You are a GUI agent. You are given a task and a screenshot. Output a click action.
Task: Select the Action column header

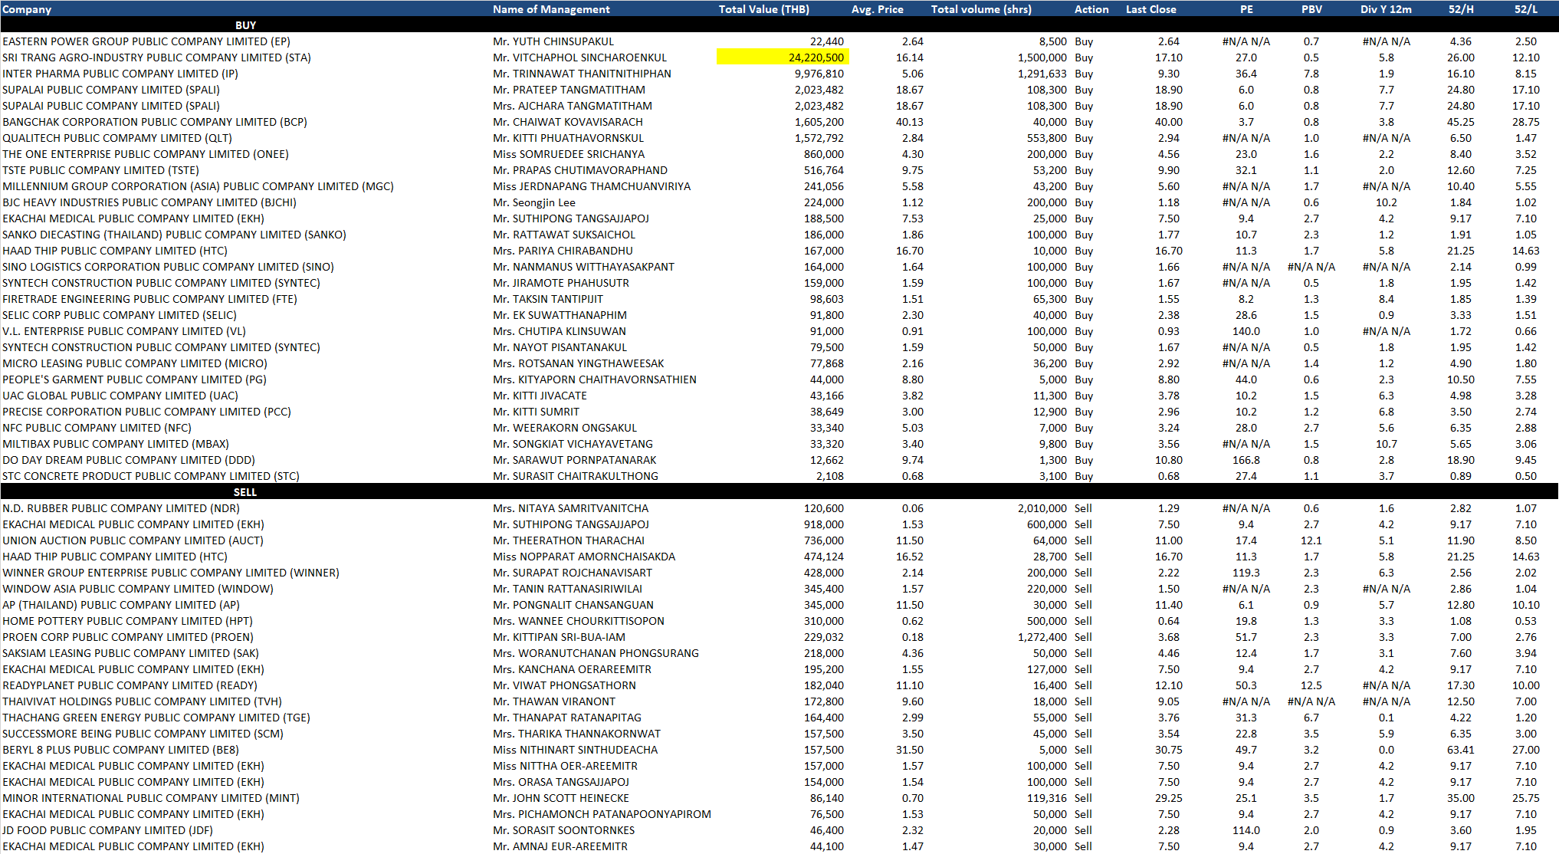[1091, 9]
